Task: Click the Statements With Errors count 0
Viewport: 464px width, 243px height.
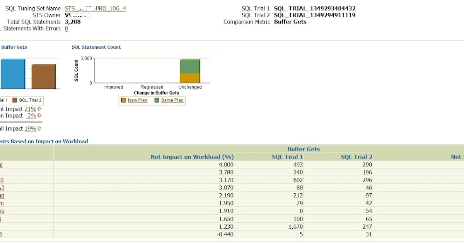Action: (67, 29)
